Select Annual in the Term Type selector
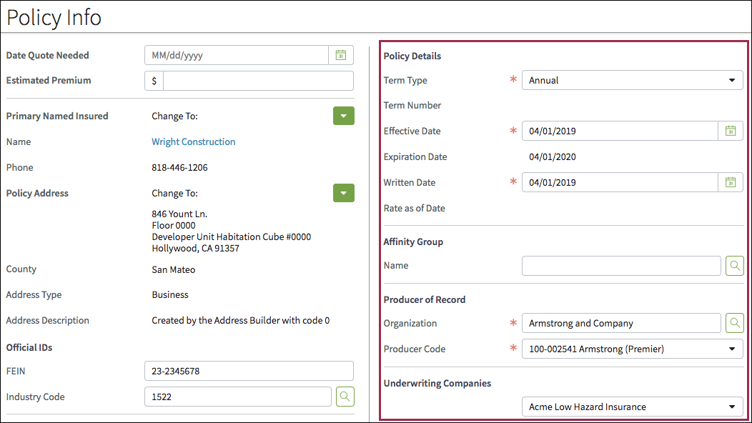The image size is (752, 423). coord(633,80)
